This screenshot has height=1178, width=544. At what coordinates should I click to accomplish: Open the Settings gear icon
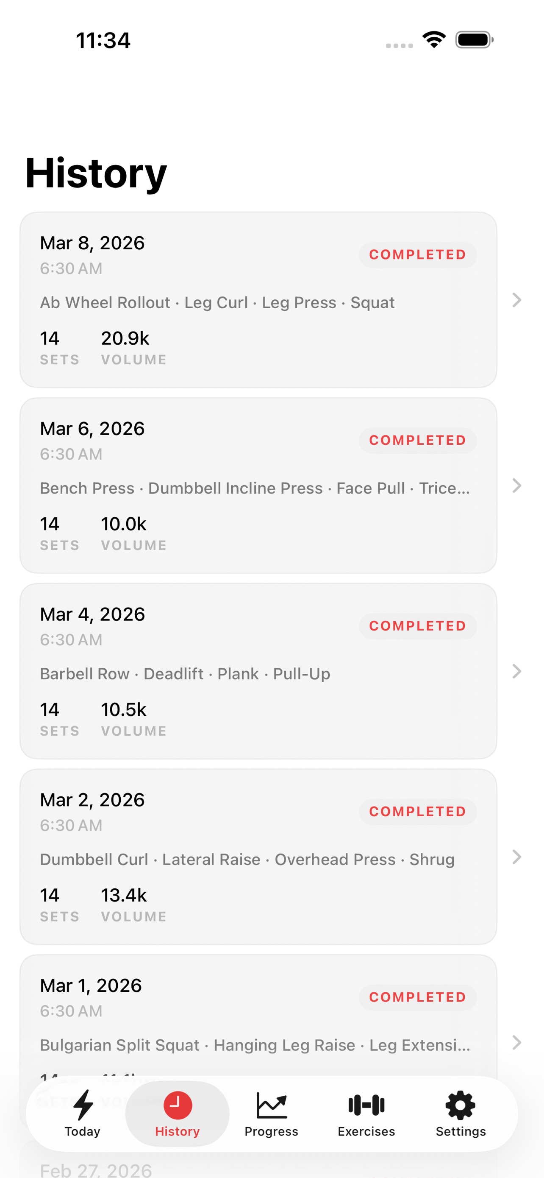pos(460,1105)
